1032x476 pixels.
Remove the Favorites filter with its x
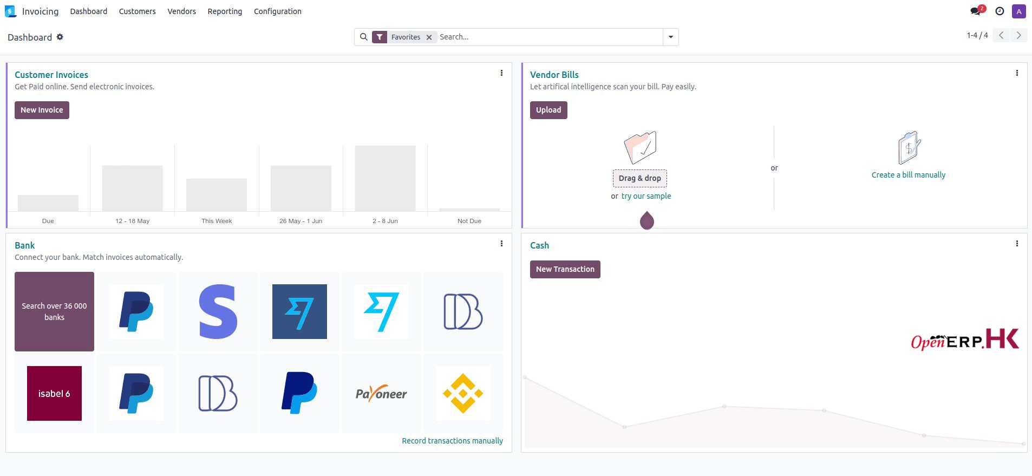[x=429, y=37]
